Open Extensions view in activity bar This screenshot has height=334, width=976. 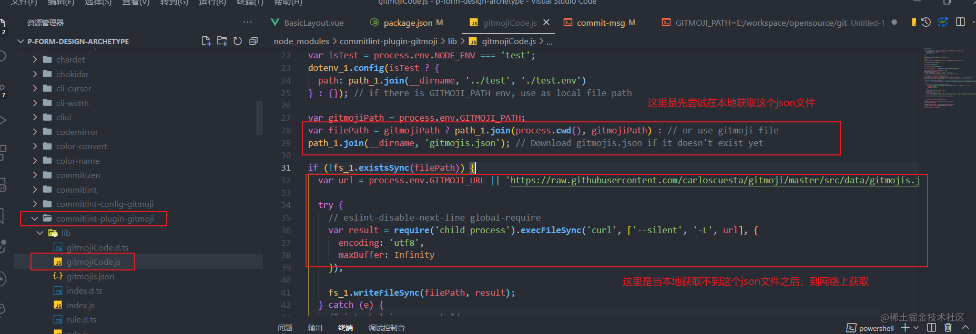click(3, 152)
